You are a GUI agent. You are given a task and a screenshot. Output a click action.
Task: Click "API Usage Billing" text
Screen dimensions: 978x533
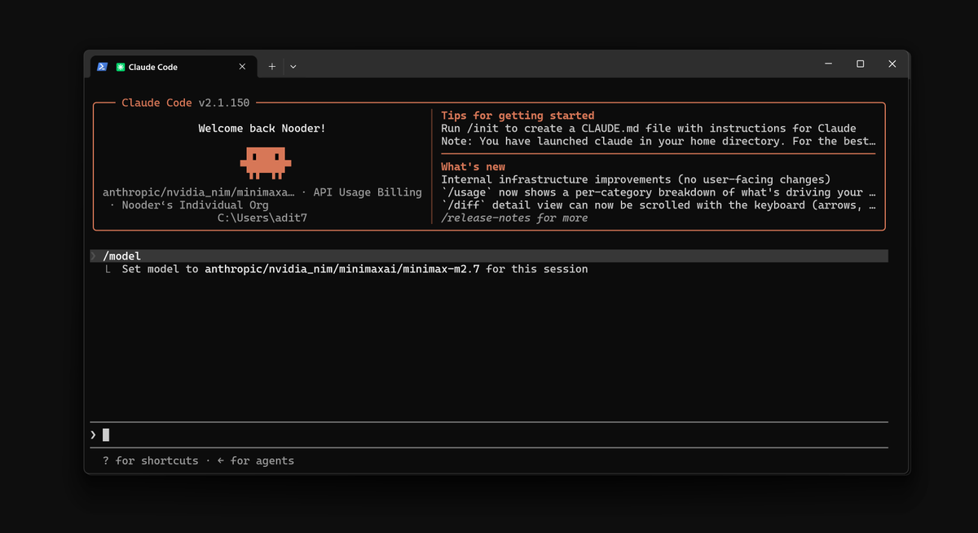tap(368, 192)
